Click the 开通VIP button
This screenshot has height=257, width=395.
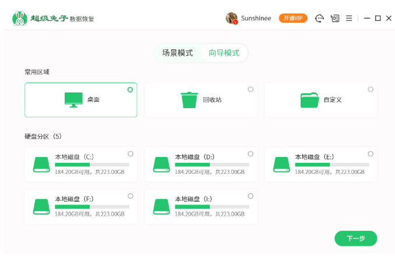click(293, 18)
